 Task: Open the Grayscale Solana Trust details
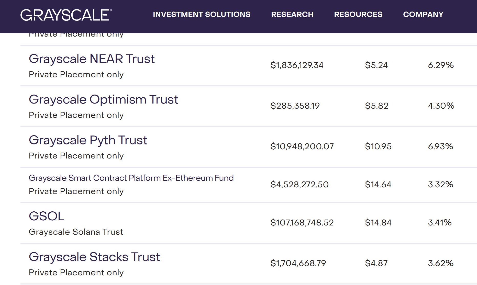[x=76, y=232]
